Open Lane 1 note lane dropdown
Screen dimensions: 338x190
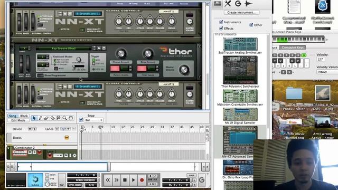pos(58,155)
